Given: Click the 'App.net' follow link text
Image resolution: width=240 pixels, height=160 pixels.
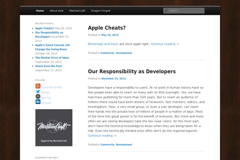Looking at the screenshot, I should (x=46, y=98).
